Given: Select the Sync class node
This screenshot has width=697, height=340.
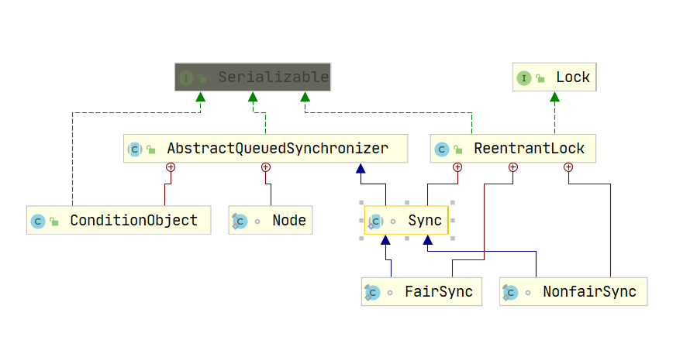Looking at the screenshot, I should tap(406, 220).
